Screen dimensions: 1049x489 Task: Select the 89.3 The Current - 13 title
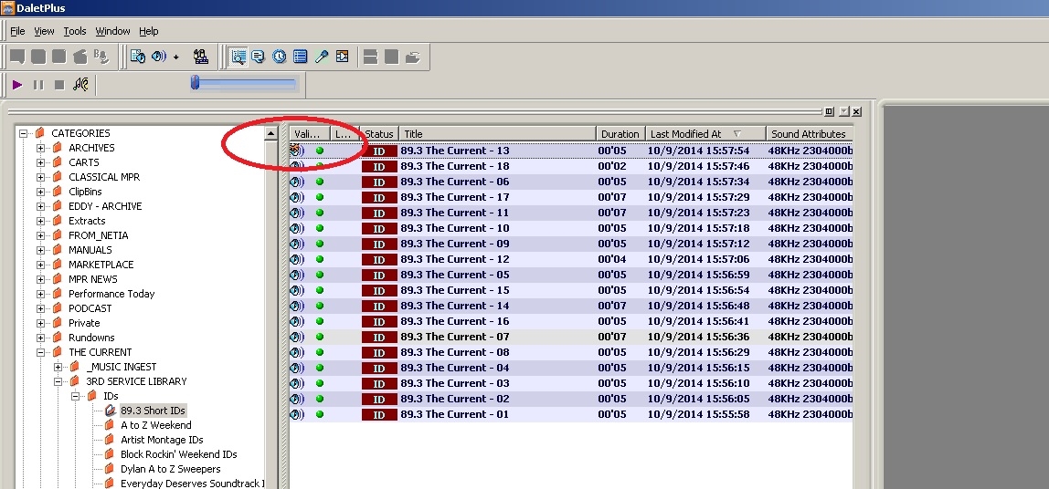tap(455, 151)
